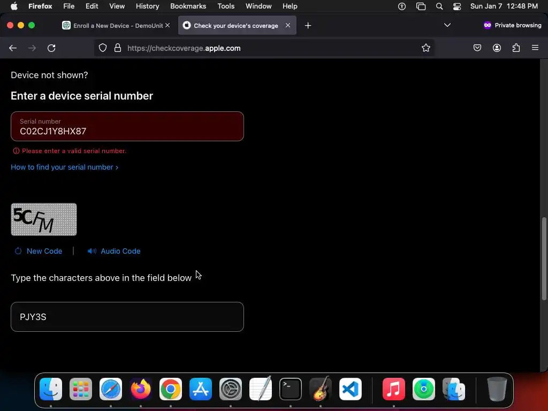548x411 pixels.
Task: Open the Help menu
Action: [x=290, y=6]
